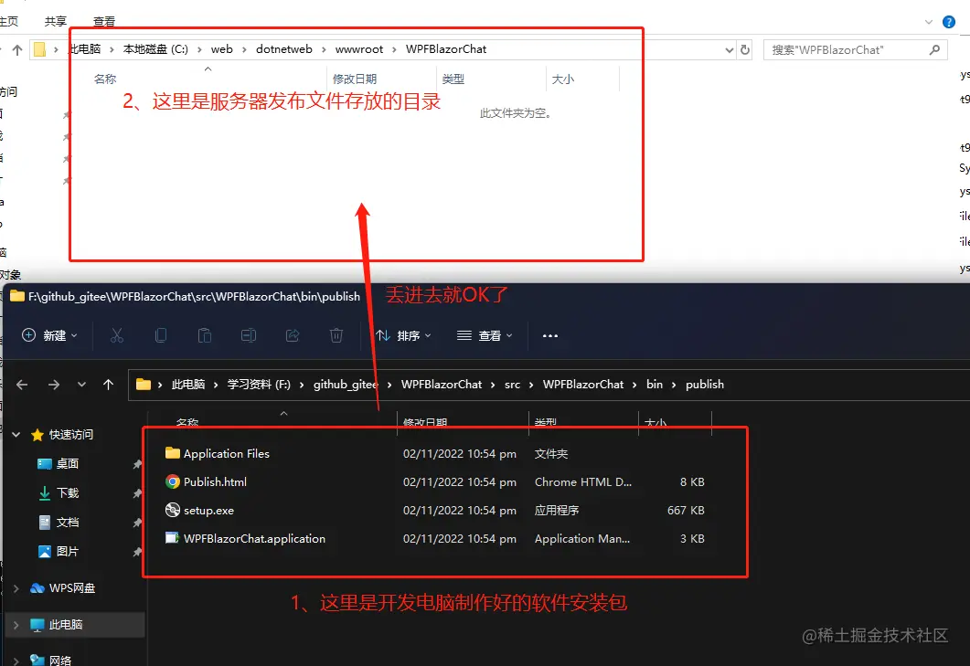This screenshot has height=666, width=970.
Task: Click the Downloads 下载 arrow icon
Action: tap(45, 492)
